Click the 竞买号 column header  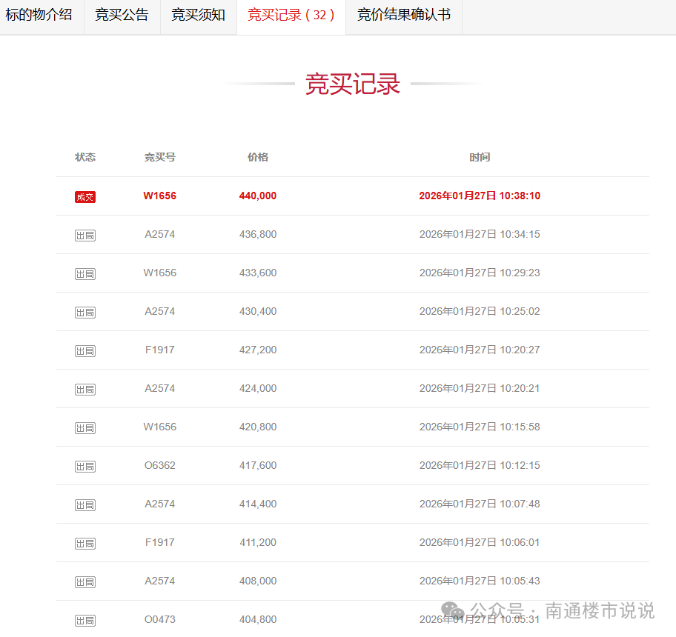pos(159,157)
